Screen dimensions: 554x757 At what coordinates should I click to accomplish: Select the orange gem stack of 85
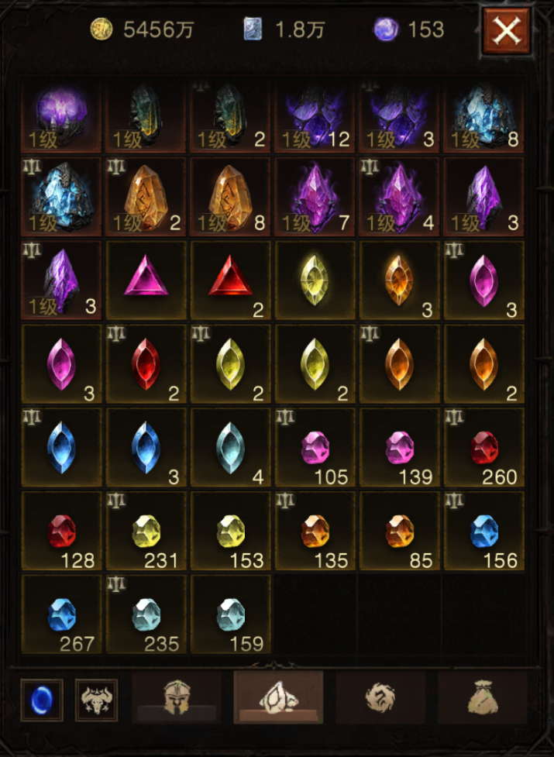point(400,531)
